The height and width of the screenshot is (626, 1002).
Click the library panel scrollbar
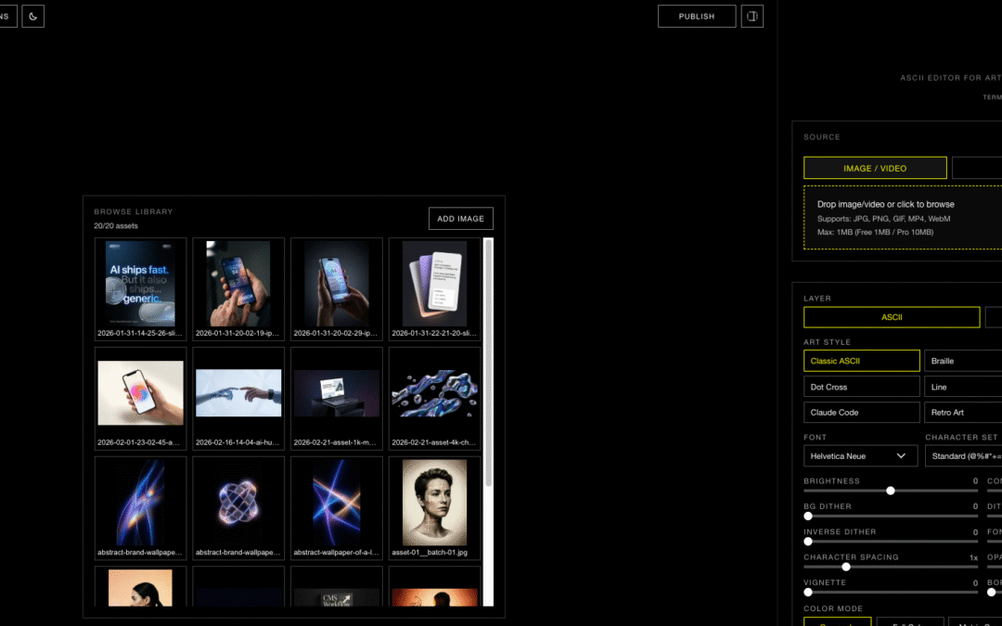click(x=488, y=363)
